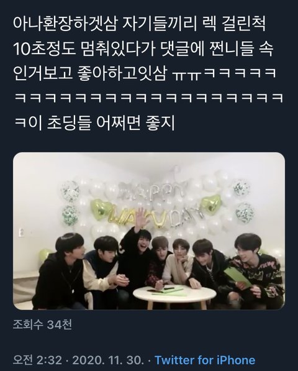Click the upper-left confetti balloon
The height and width of the screenshot is (371, 298).
tap(70, 191)
